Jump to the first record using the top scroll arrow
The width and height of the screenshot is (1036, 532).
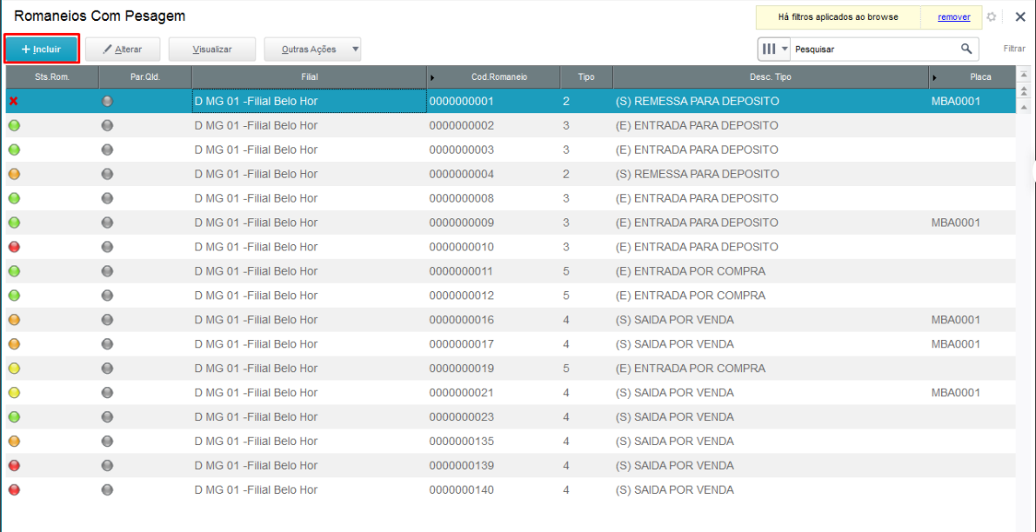(x=1025, y=74)
